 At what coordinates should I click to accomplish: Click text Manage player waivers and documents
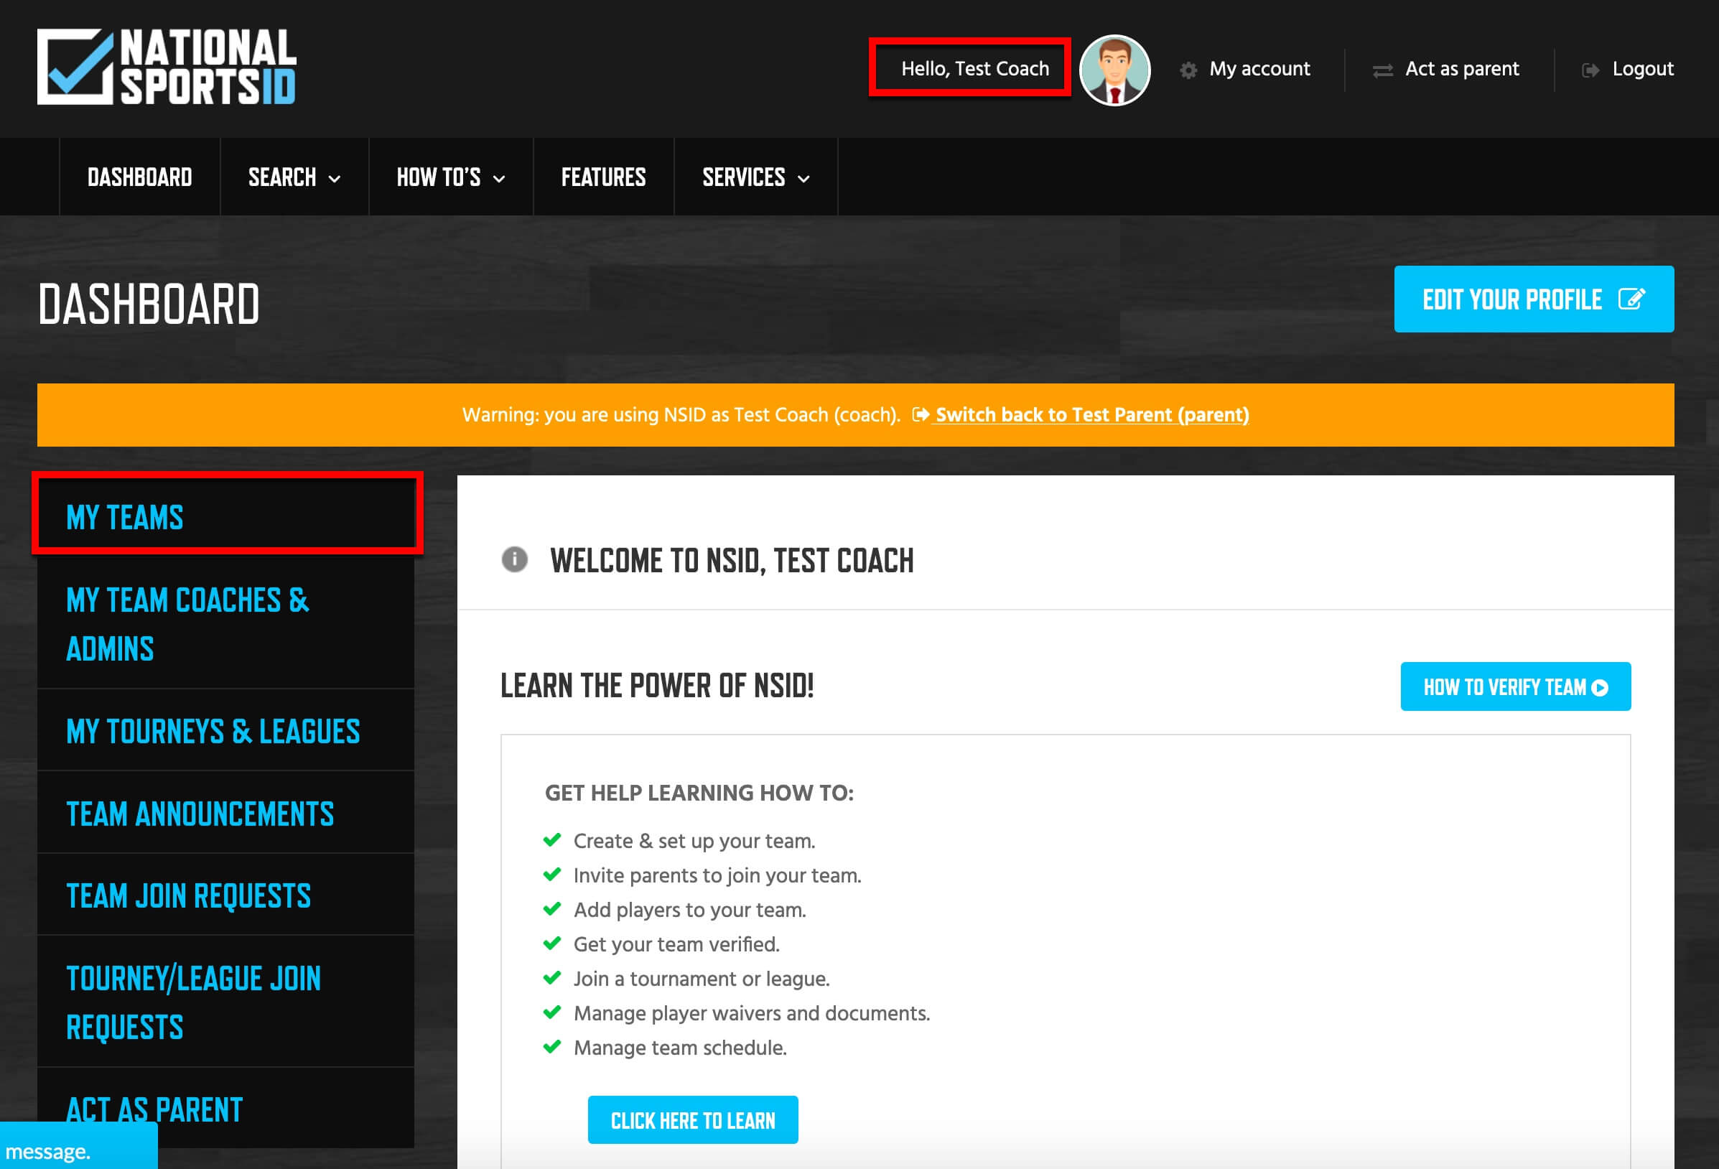(x=753, y=1013)
